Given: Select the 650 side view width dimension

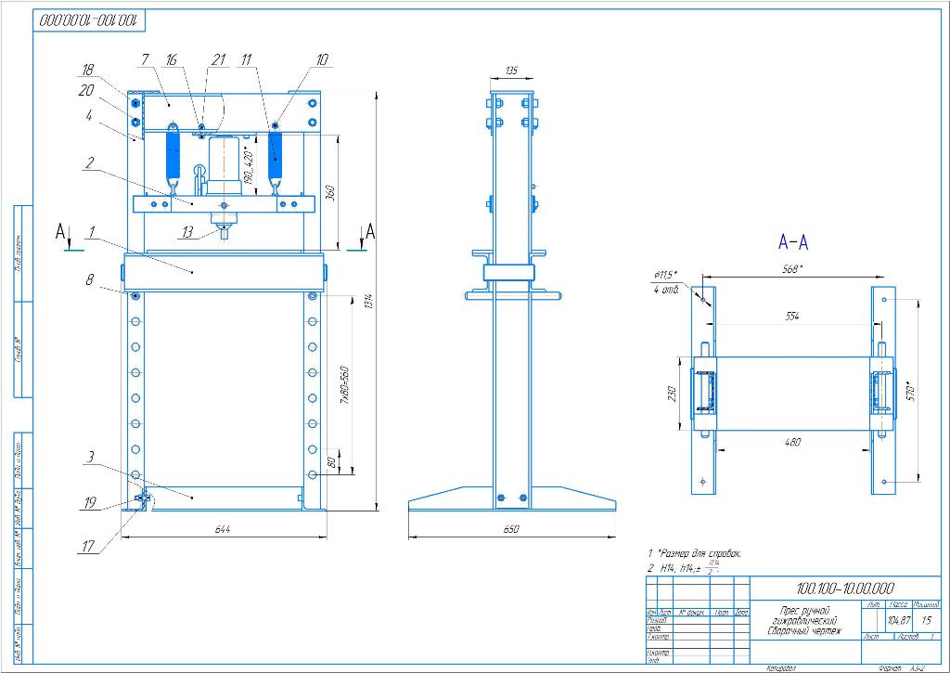Looking at the screenshot, I should pos(511,528).
